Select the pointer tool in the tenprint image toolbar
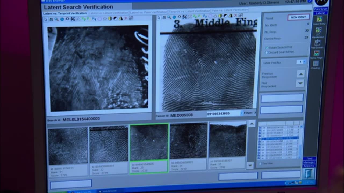This screenshot has height=193, width=344. pyautogui.click(x=159, y=17)
